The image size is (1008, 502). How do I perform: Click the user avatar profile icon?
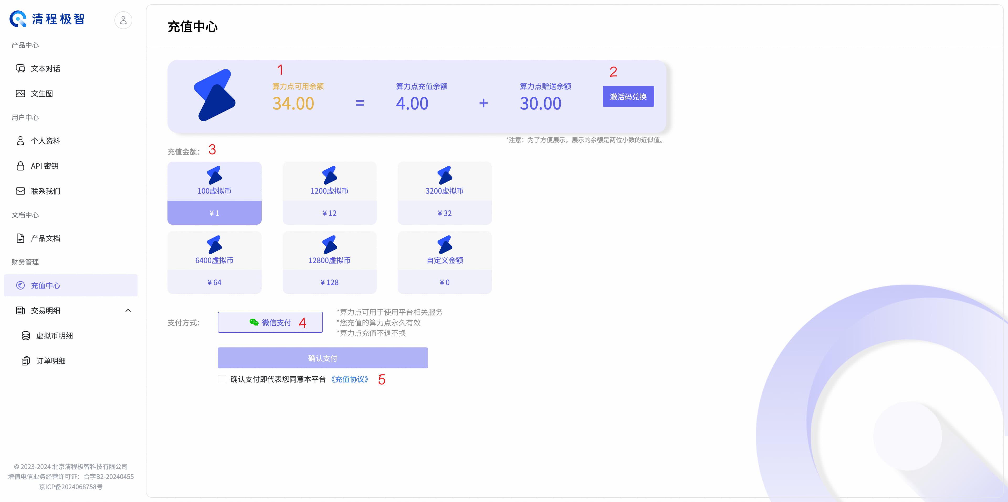point(123,20)
